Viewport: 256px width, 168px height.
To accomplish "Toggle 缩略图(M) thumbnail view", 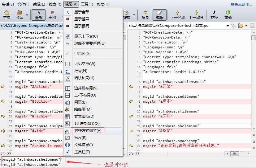I will [93, 109].
